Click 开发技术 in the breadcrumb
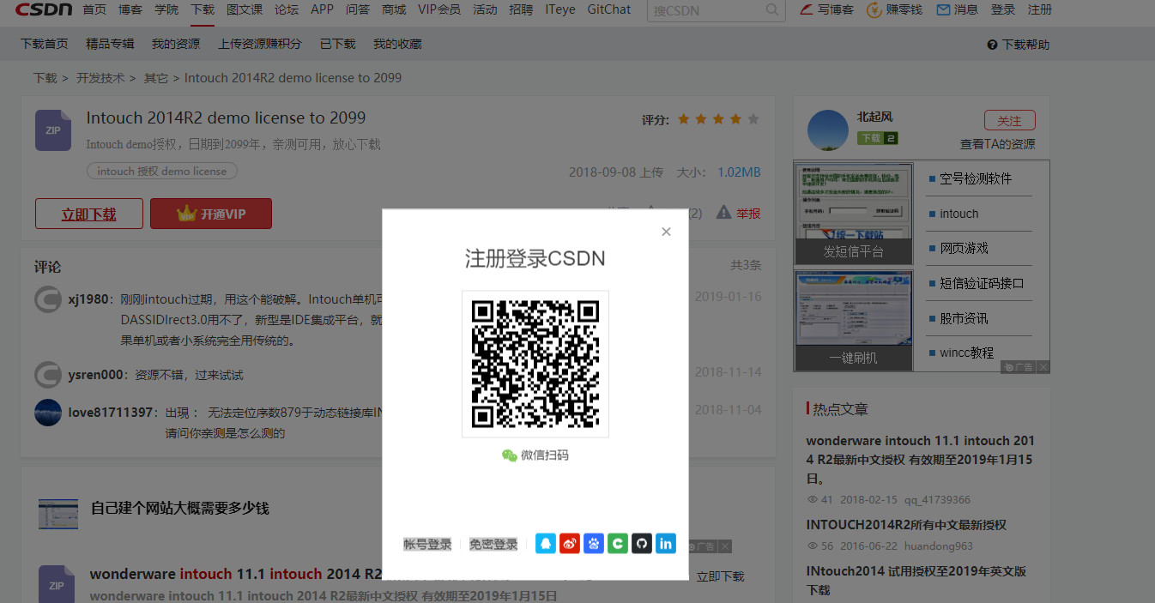 [100, 78]
